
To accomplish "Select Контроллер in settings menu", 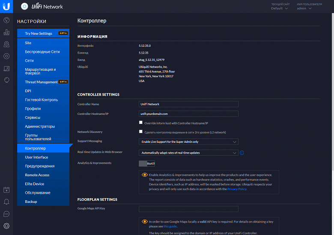I will [43, 148].
